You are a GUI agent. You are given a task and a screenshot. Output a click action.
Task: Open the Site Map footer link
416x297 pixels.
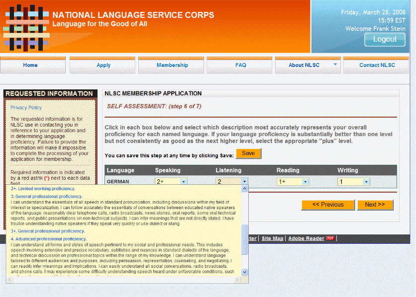(x=273, y=238)
